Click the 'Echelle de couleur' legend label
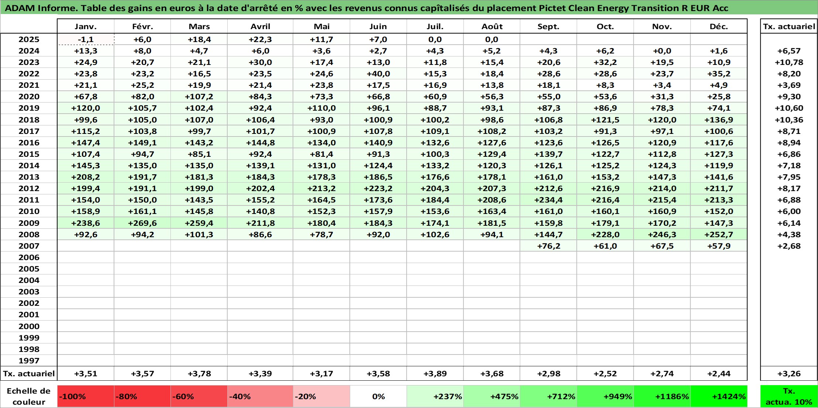Viewport: 818px width, 408px height. [29, 397]
